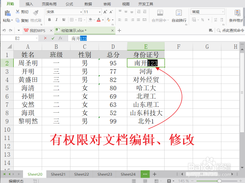Click the vertical scrollbar down arrow
This screenshot has width=245, height=183.
click(x=242, y=167)
